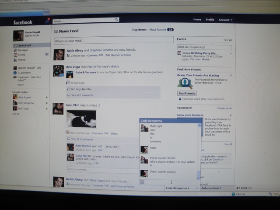Expand View all 4 comments
This screenshot has height=210, width=280.
coord(82,139)
